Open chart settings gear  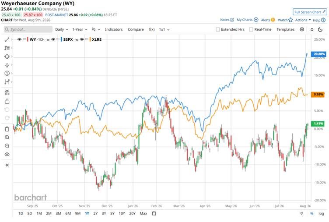coord(302,29)
